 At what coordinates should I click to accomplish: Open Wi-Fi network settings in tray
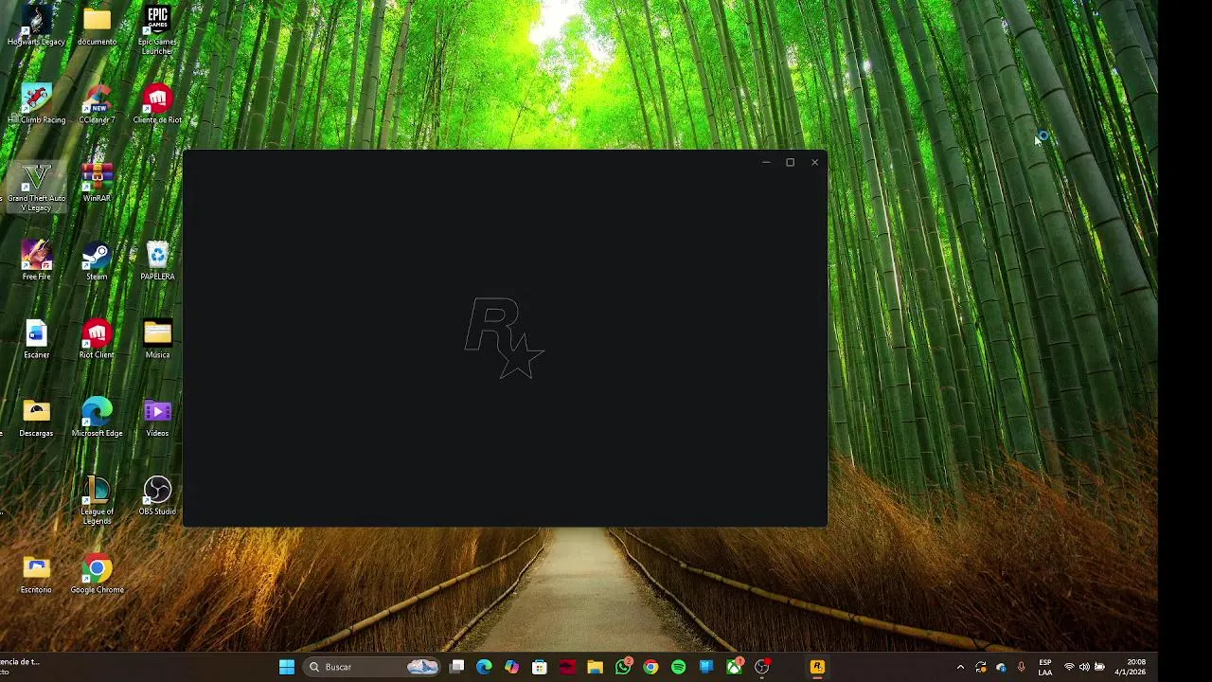click(x=1069, y=667)
